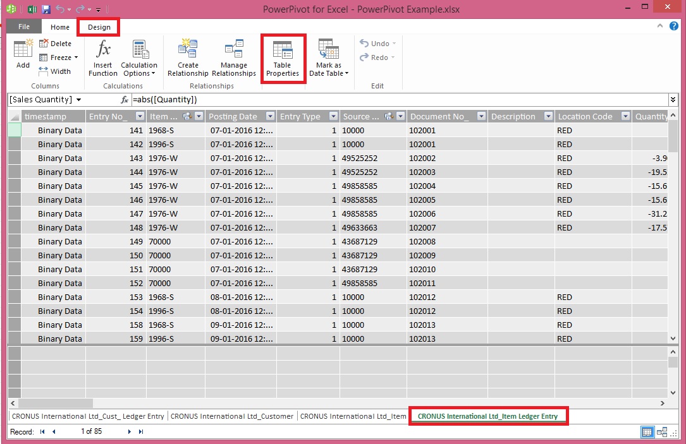Click Redo in the Edit group
This screenshot has height=444, width=686.
[x=376, y=57]
